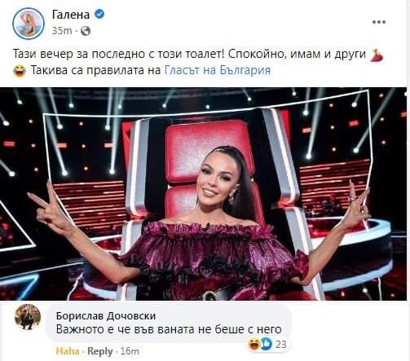The image size is (410, 361).
Task: Click the laughing reaction emoji on comment
Action: coord(254,344)
